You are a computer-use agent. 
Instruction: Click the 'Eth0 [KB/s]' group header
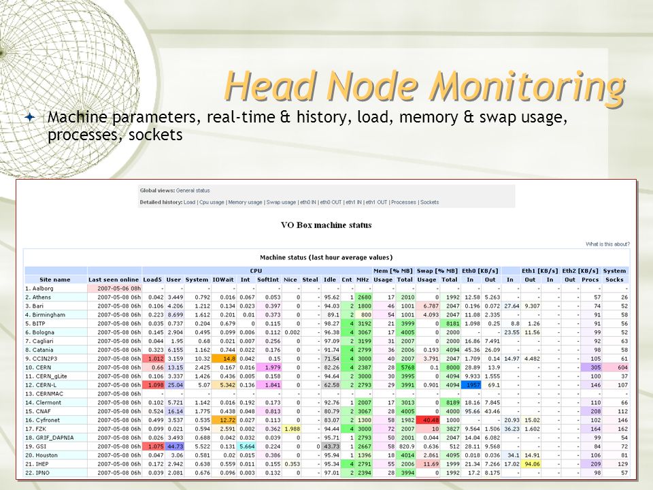480,271
